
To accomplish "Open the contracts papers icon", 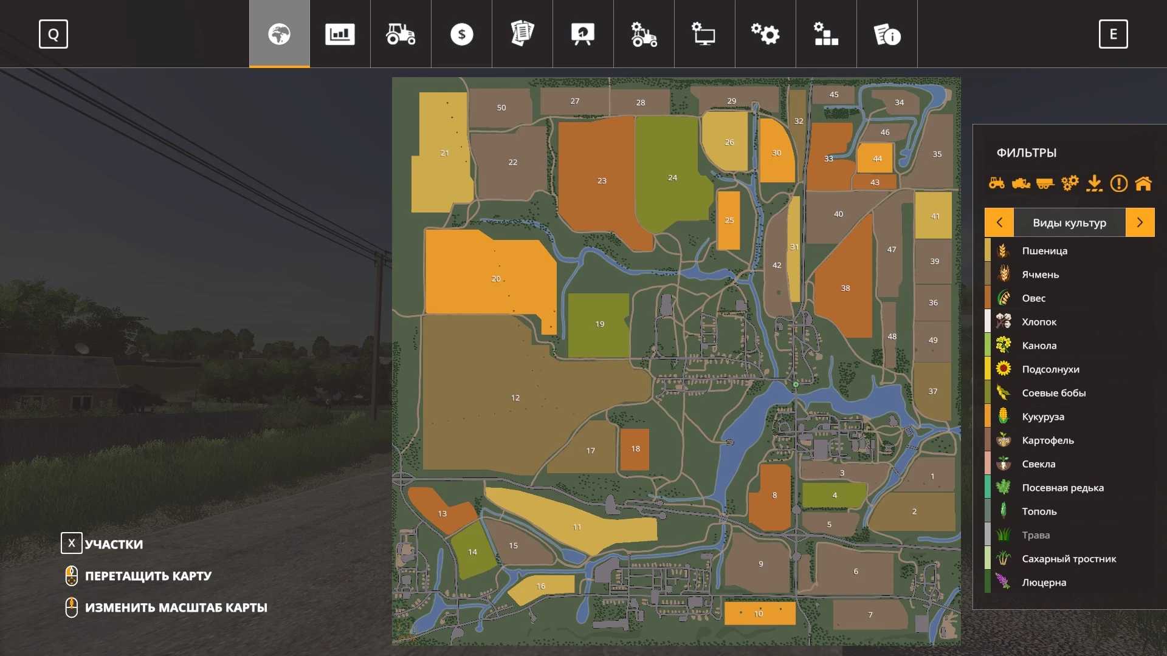I will [522, 34].
